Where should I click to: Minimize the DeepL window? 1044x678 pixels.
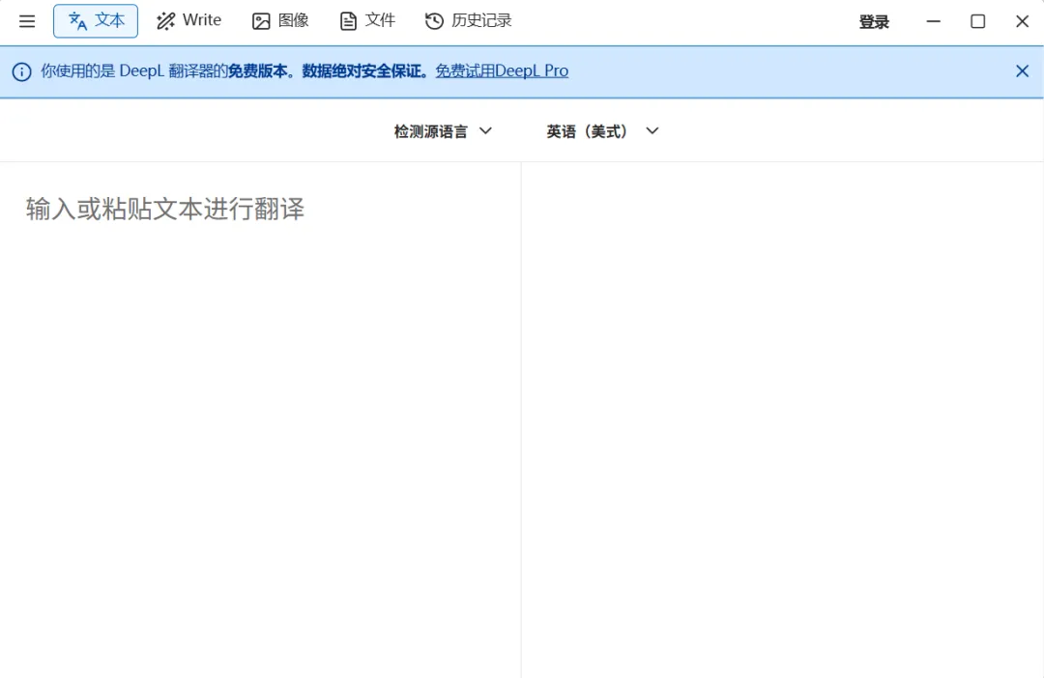tap(934, 21)
